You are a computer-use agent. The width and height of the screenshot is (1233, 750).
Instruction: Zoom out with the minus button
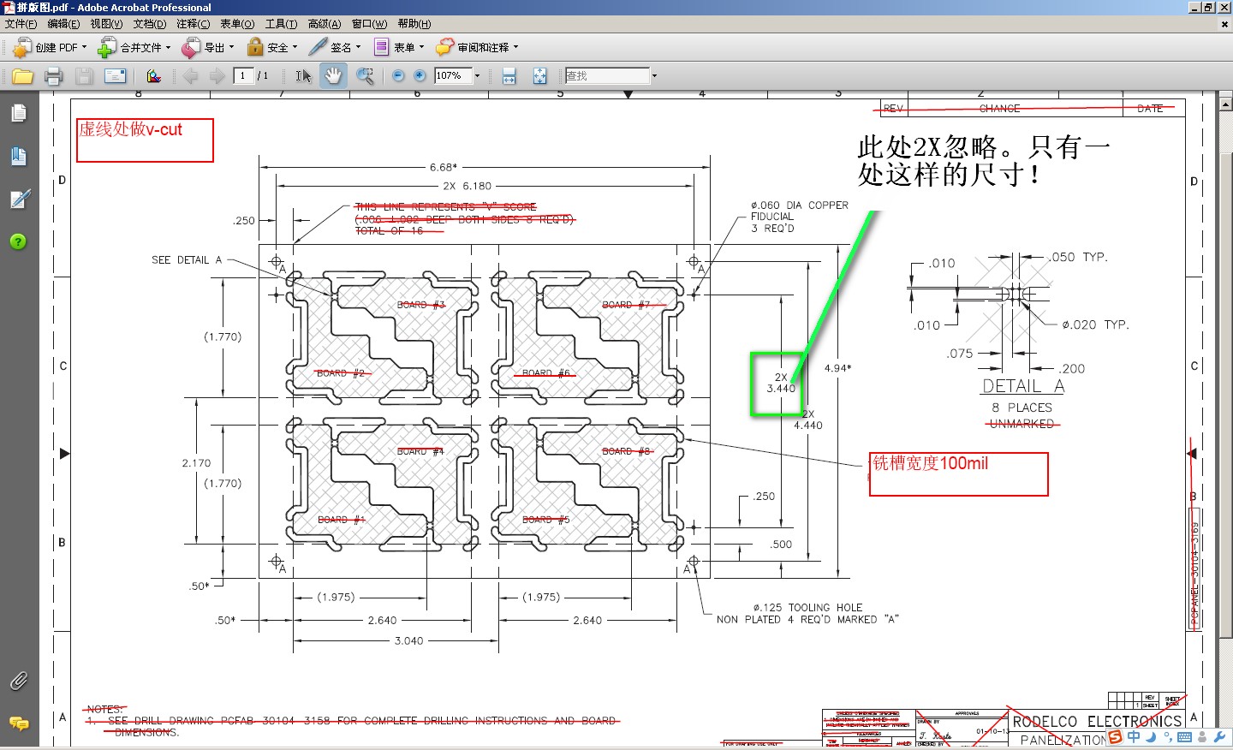398,76
